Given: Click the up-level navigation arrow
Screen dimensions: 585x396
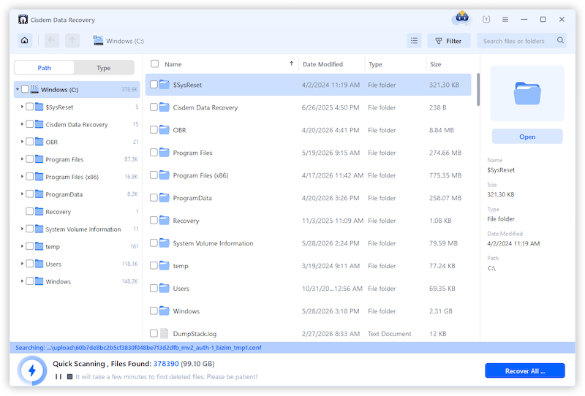Looking at the screenshot, I should (x=72, y=40).
